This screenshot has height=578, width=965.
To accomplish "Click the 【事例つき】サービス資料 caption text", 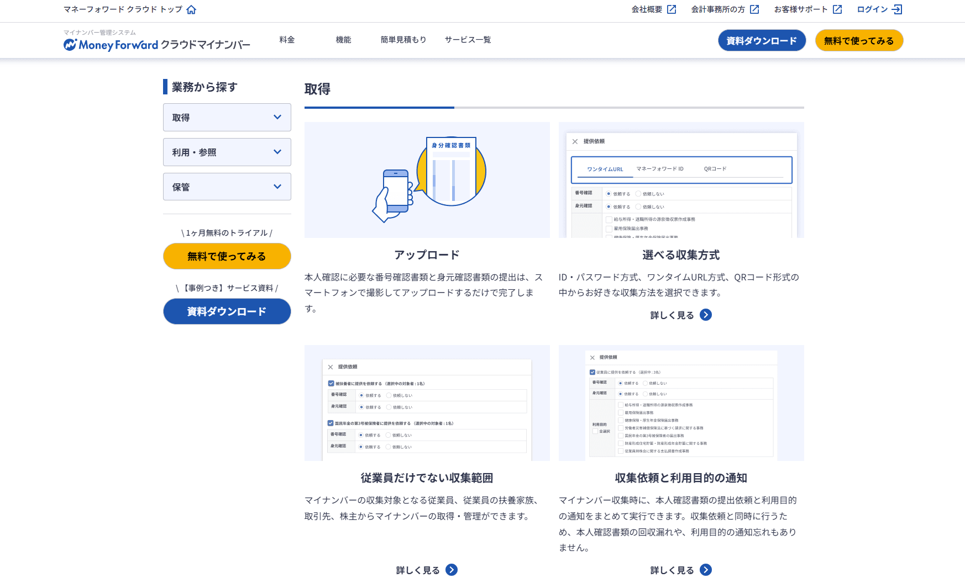I will tap(227, 288).
